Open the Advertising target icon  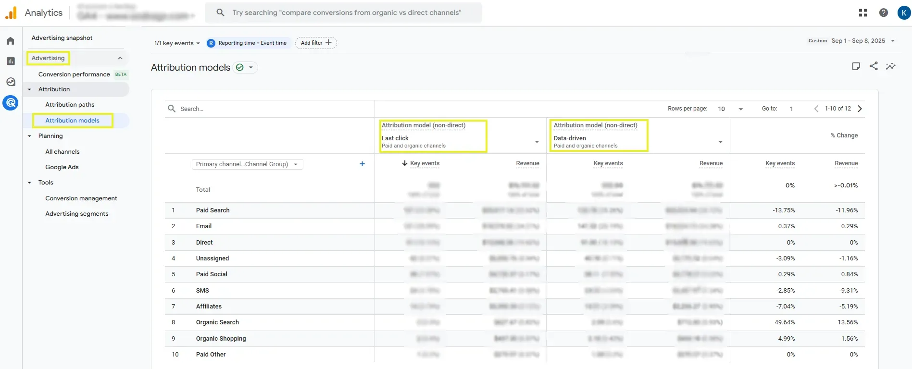point(11,102)
